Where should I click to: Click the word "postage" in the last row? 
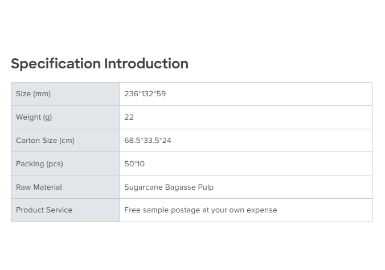(x=187, y=210)
